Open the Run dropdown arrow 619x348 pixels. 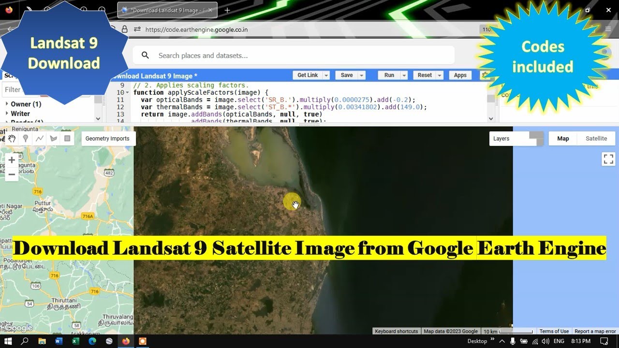point(404,75)
